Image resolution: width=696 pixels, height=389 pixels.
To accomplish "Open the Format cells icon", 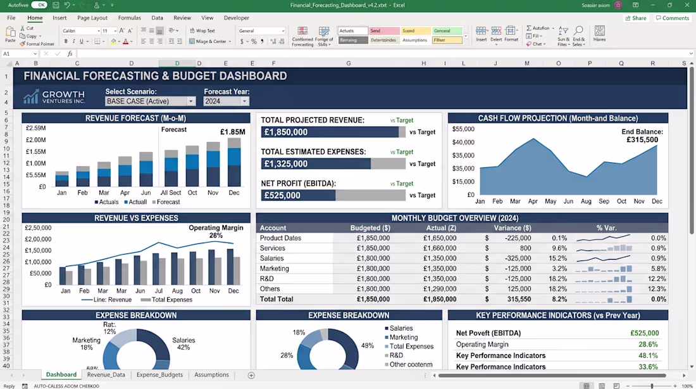I will pyautogui.click(x=511, y=30).
